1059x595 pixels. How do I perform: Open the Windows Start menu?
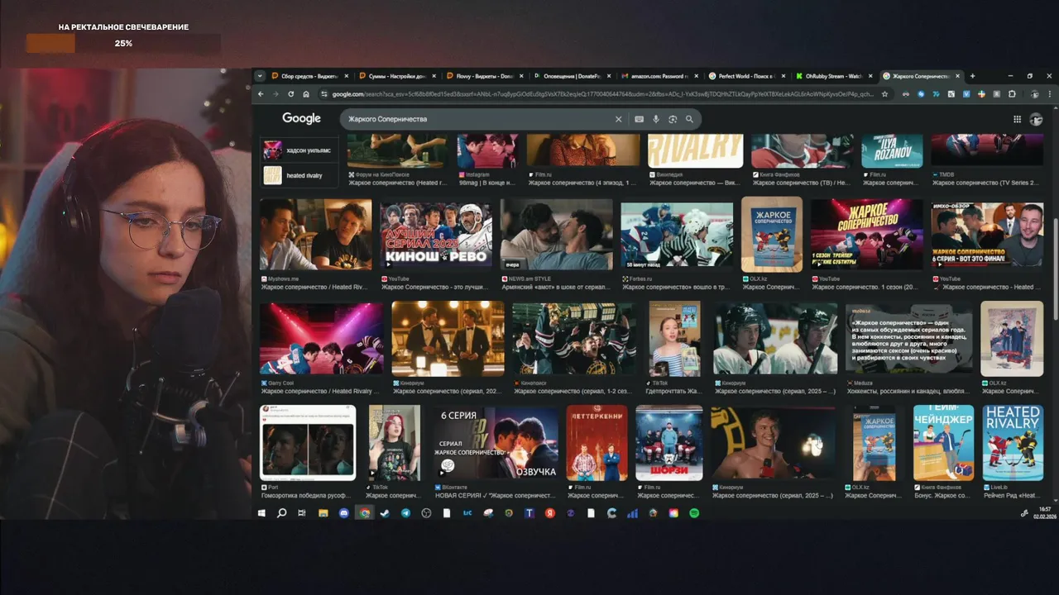point(261,513)
